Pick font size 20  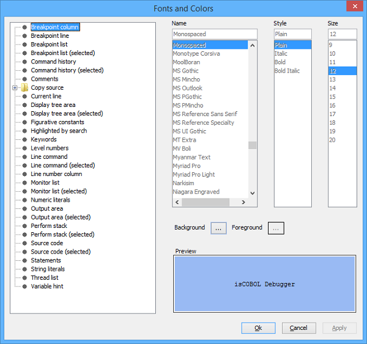pos(333,140)
